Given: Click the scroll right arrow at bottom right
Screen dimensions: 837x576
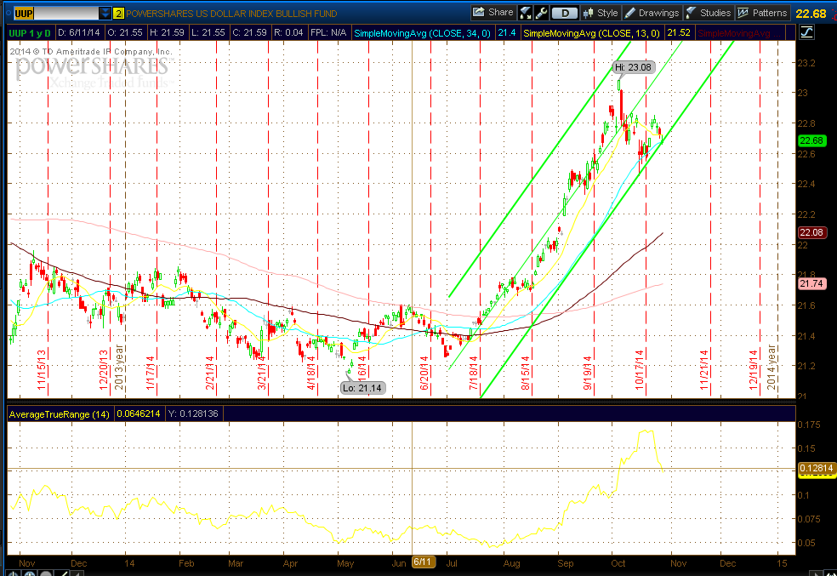Looking at the screenshot, I should point(815,573).
